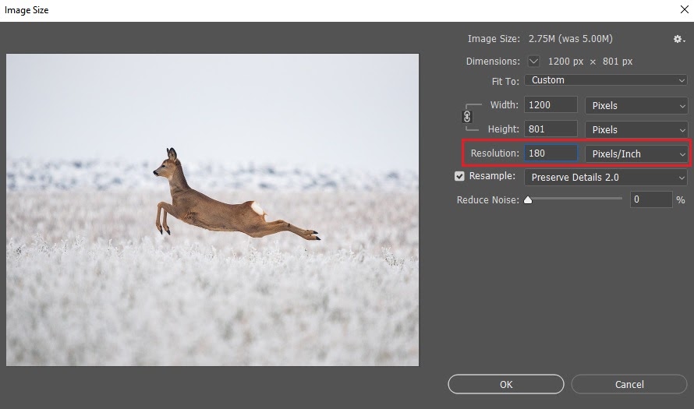694x409 pixels.
Task: Open the Pixels/Inch resolution units dropdown
Action: coord(636,154)
